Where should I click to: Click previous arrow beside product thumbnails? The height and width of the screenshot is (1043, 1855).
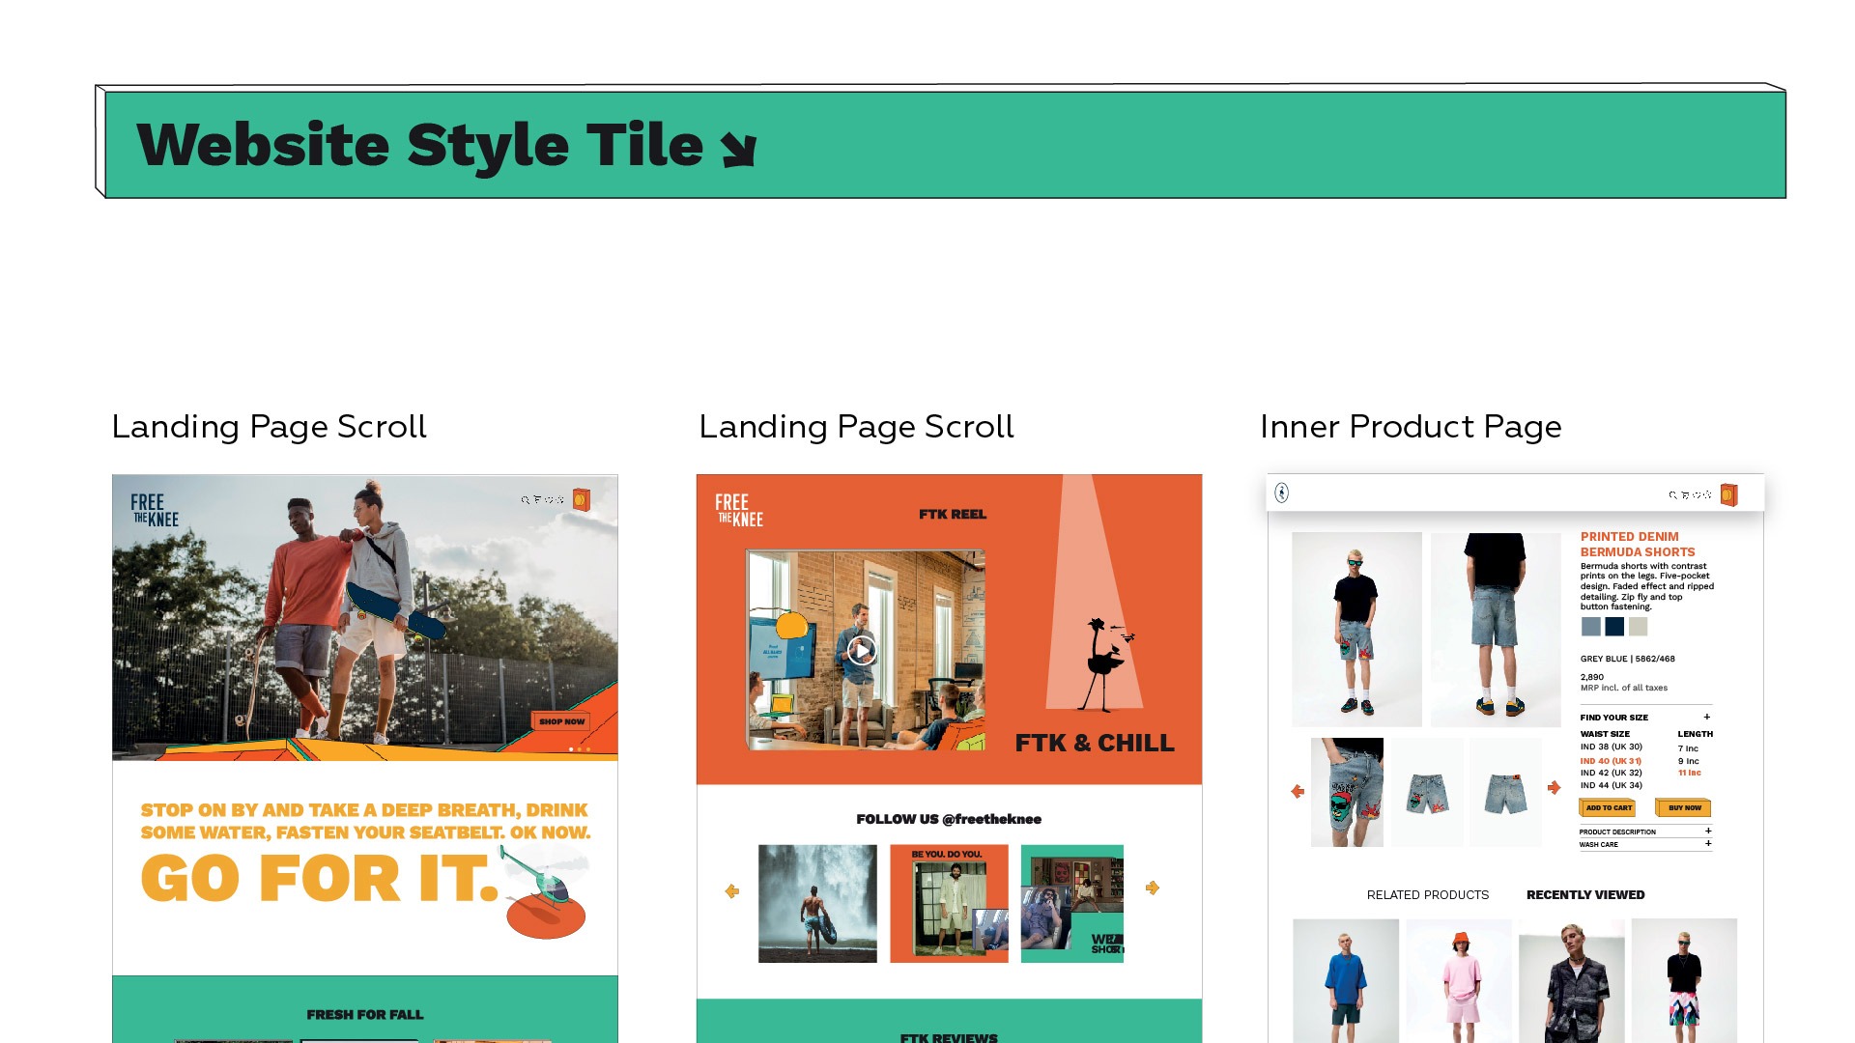pyautogui.click(x=1298, y=791)
